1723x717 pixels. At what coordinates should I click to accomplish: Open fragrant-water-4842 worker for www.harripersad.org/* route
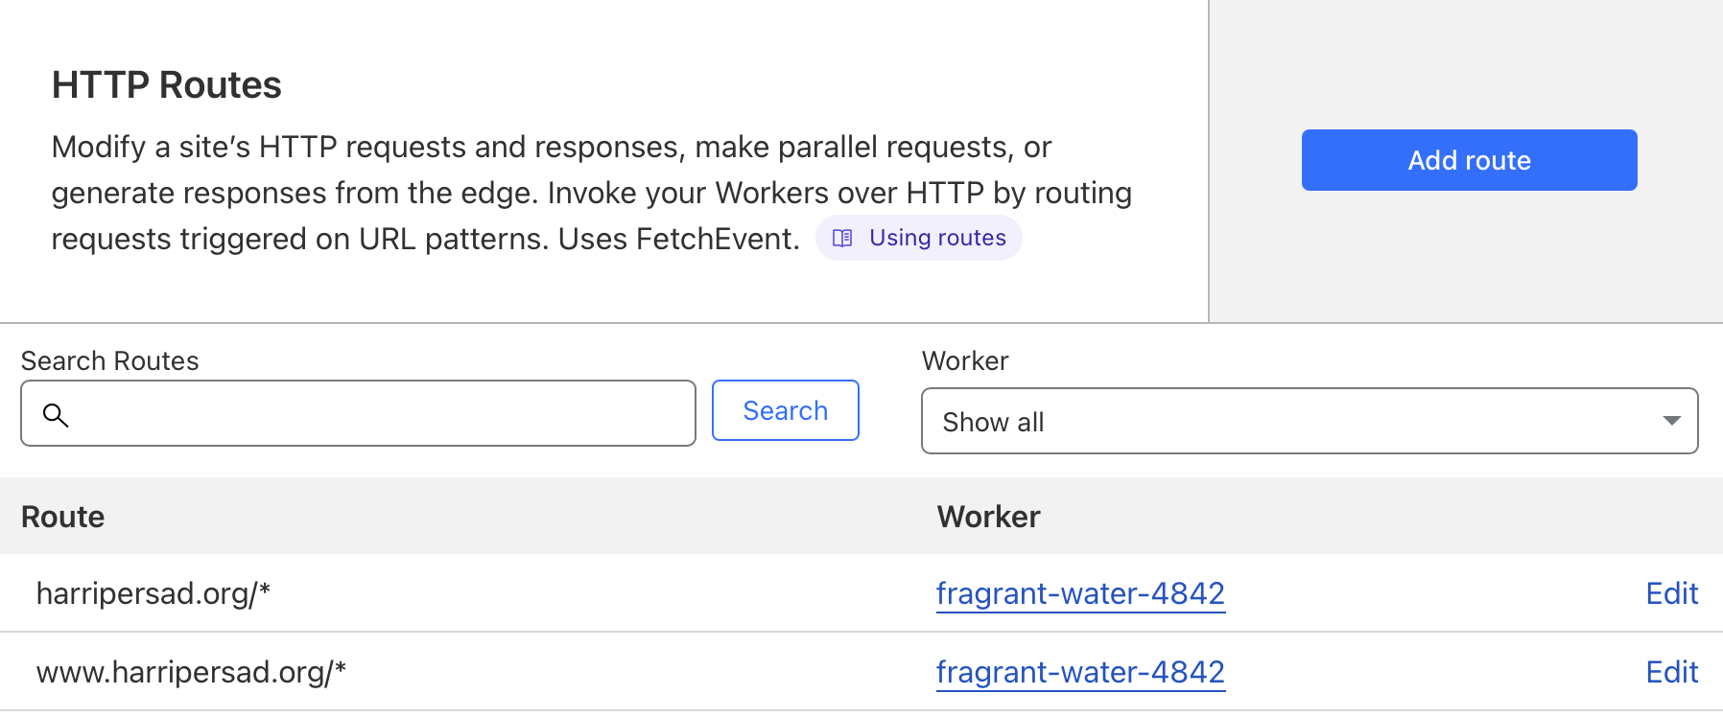coord(1080,672)
